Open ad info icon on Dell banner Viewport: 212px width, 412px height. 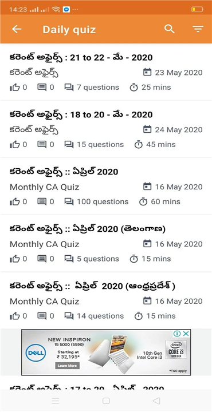click(x=177, y=334)
